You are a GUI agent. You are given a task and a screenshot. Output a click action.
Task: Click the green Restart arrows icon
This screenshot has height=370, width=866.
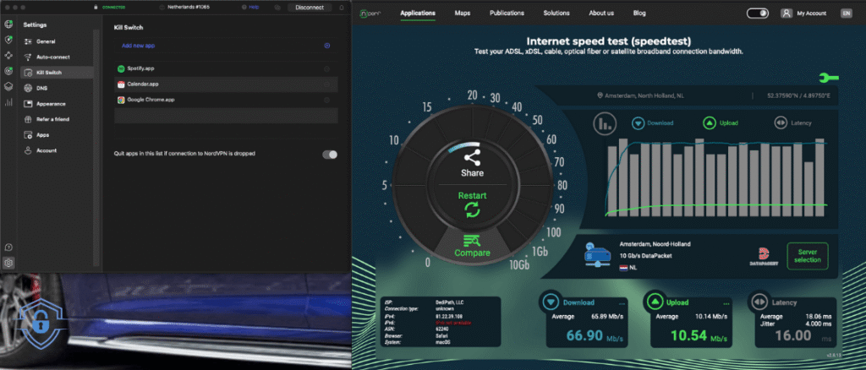pos(472,209)
